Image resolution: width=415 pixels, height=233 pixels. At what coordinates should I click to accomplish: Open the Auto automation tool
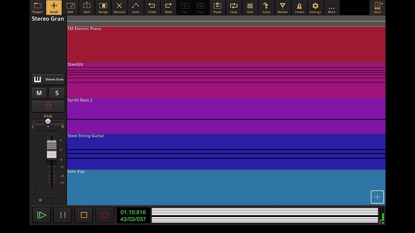point(136,8)
